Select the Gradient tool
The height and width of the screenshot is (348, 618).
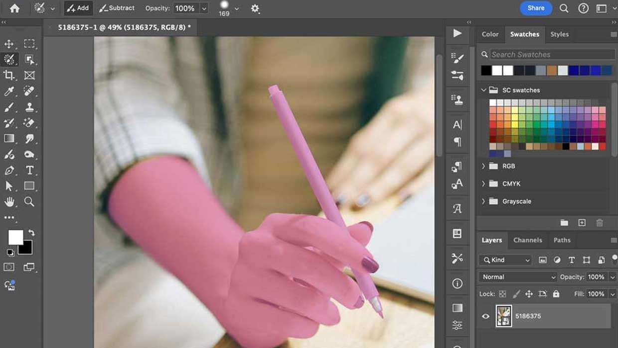point(9,139)
